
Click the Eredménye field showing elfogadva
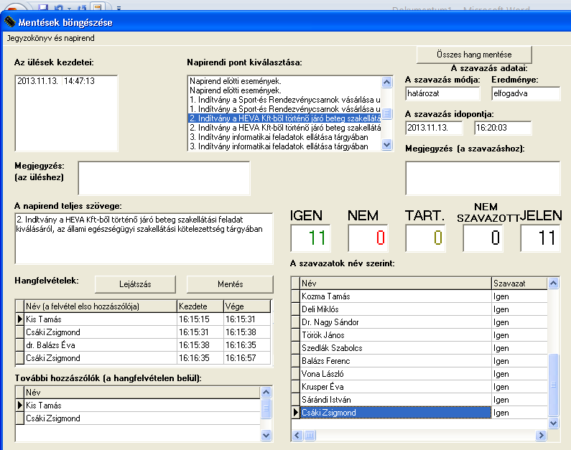tap(526, 93)
